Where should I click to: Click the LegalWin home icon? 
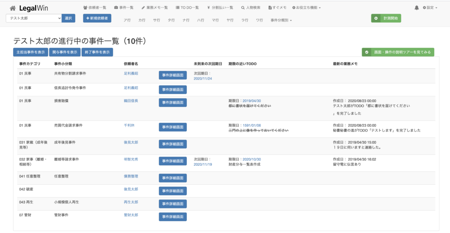pos(12,8)
